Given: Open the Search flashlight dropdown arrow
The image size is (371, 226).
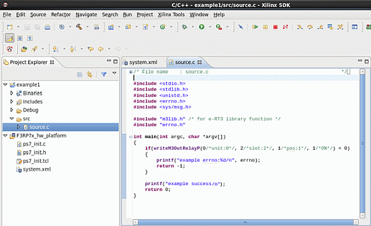Looking at the screenshot, I should tap(43, 49).
